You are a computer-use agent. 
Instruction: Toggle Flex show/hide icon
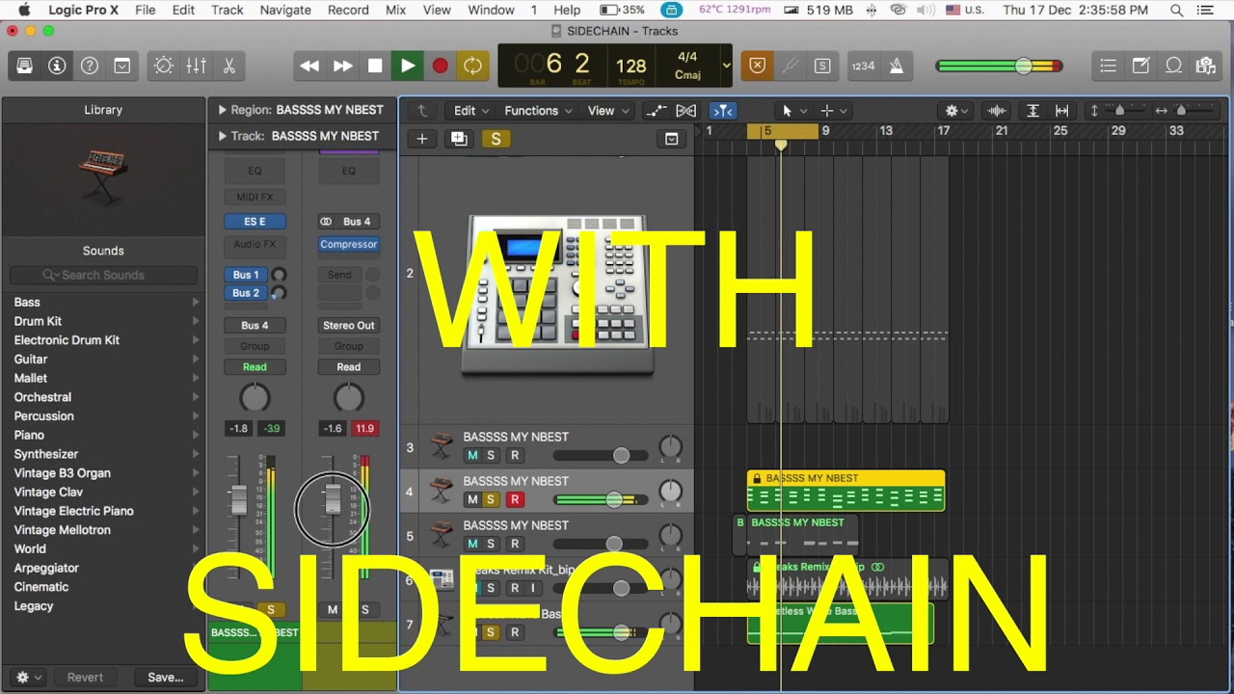point(685,111)
